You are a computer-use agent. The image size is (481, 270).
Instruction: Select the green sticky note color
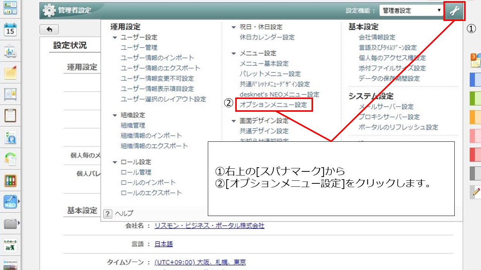pos(475,98)
